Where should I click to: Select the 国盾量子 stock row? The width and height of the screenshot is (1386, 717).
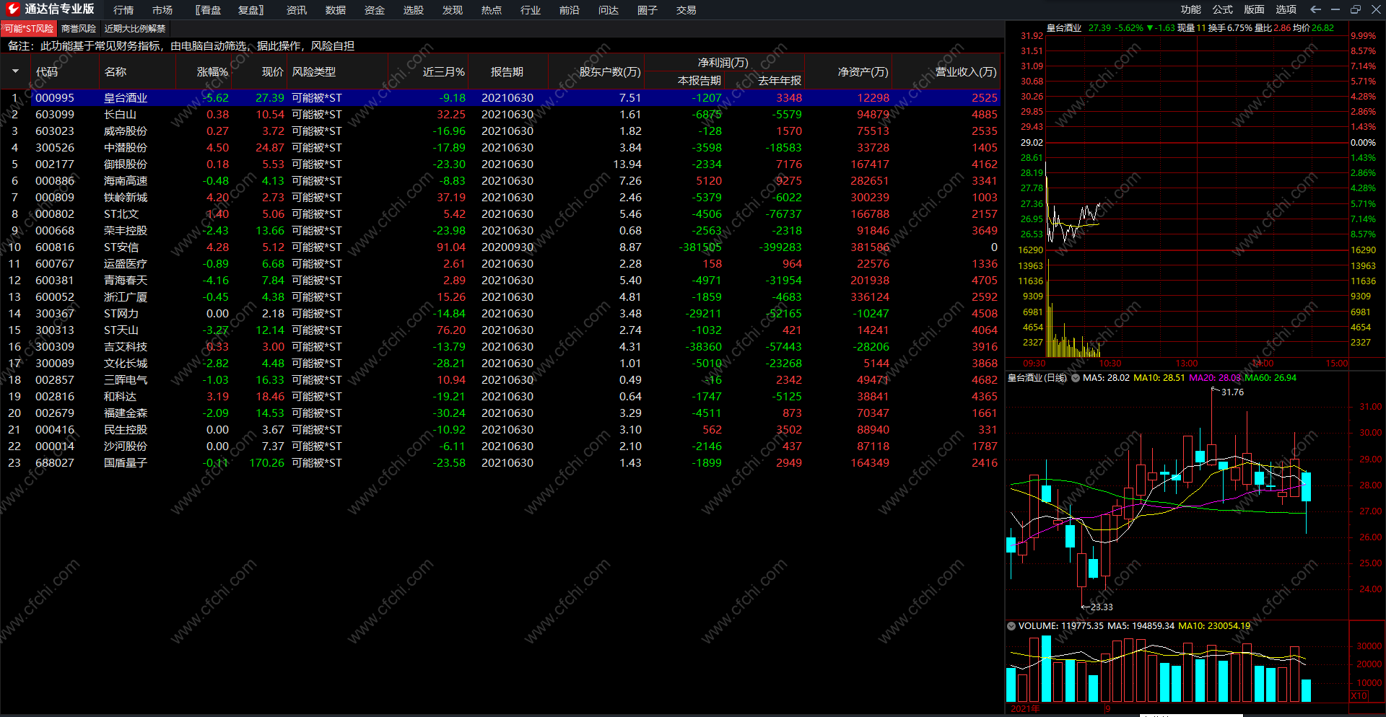501,463
